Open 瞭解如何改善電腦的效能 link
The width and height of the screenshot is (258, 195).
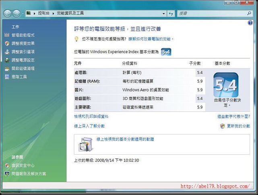click(149, 39)
